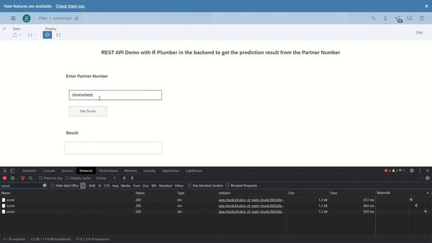The height and width of the screenshot is (243, 432).
Task: Open the hamburger navigation menu
Action: pyautogui.click(x=13, y=18)
